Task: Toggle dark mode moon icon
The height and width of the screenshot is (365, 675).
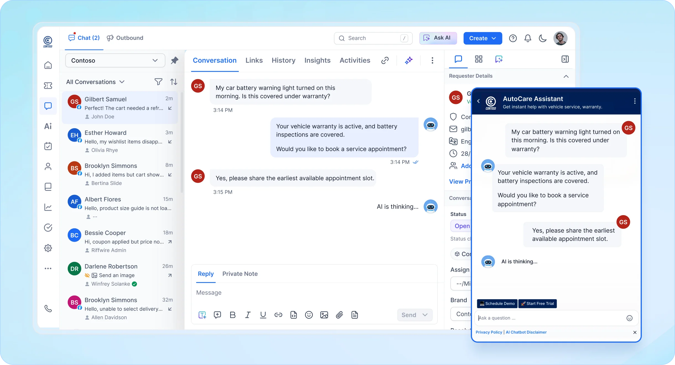Action: point(543,38)
